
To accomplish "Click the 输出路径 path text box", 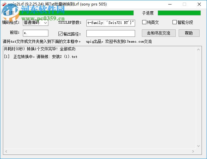I will [111, 34].
